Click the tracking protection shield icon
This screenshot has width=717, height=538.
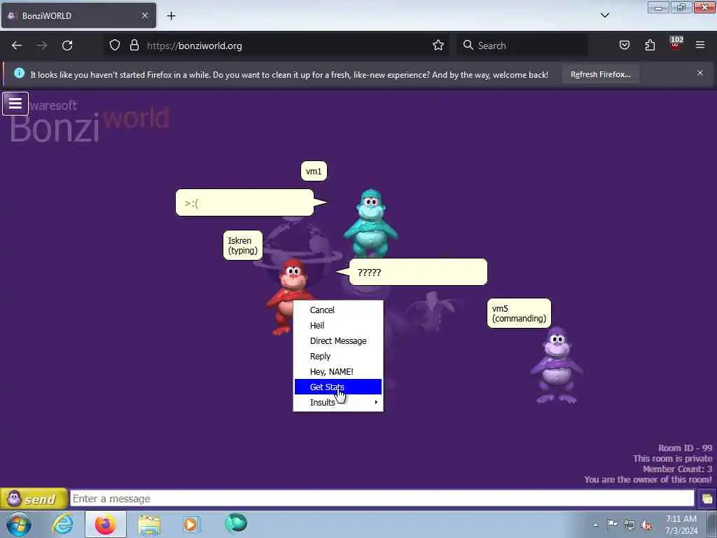coord(115,46)
